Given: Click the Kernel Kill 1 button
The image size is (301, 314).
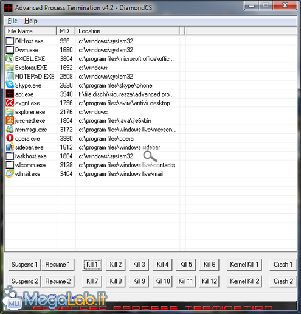Looking at the screenshot, I should tap(244, 265).
